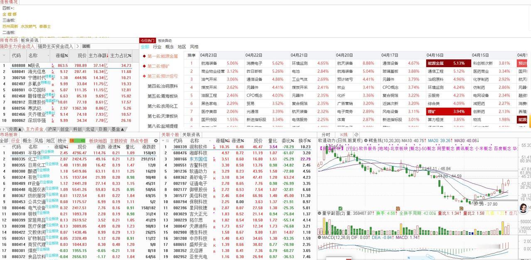531x260 pixels.
Task: Remove the 鳄鱼线 indicator via its circle icon
Action: point(366,141)
